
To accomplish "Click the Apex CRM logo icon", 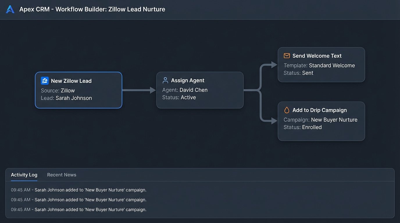I will coord(10,9).
